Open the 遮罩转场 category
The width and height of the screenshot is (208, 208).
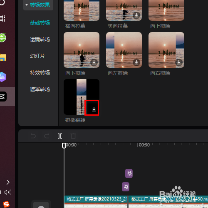click(x=40, y=89)
